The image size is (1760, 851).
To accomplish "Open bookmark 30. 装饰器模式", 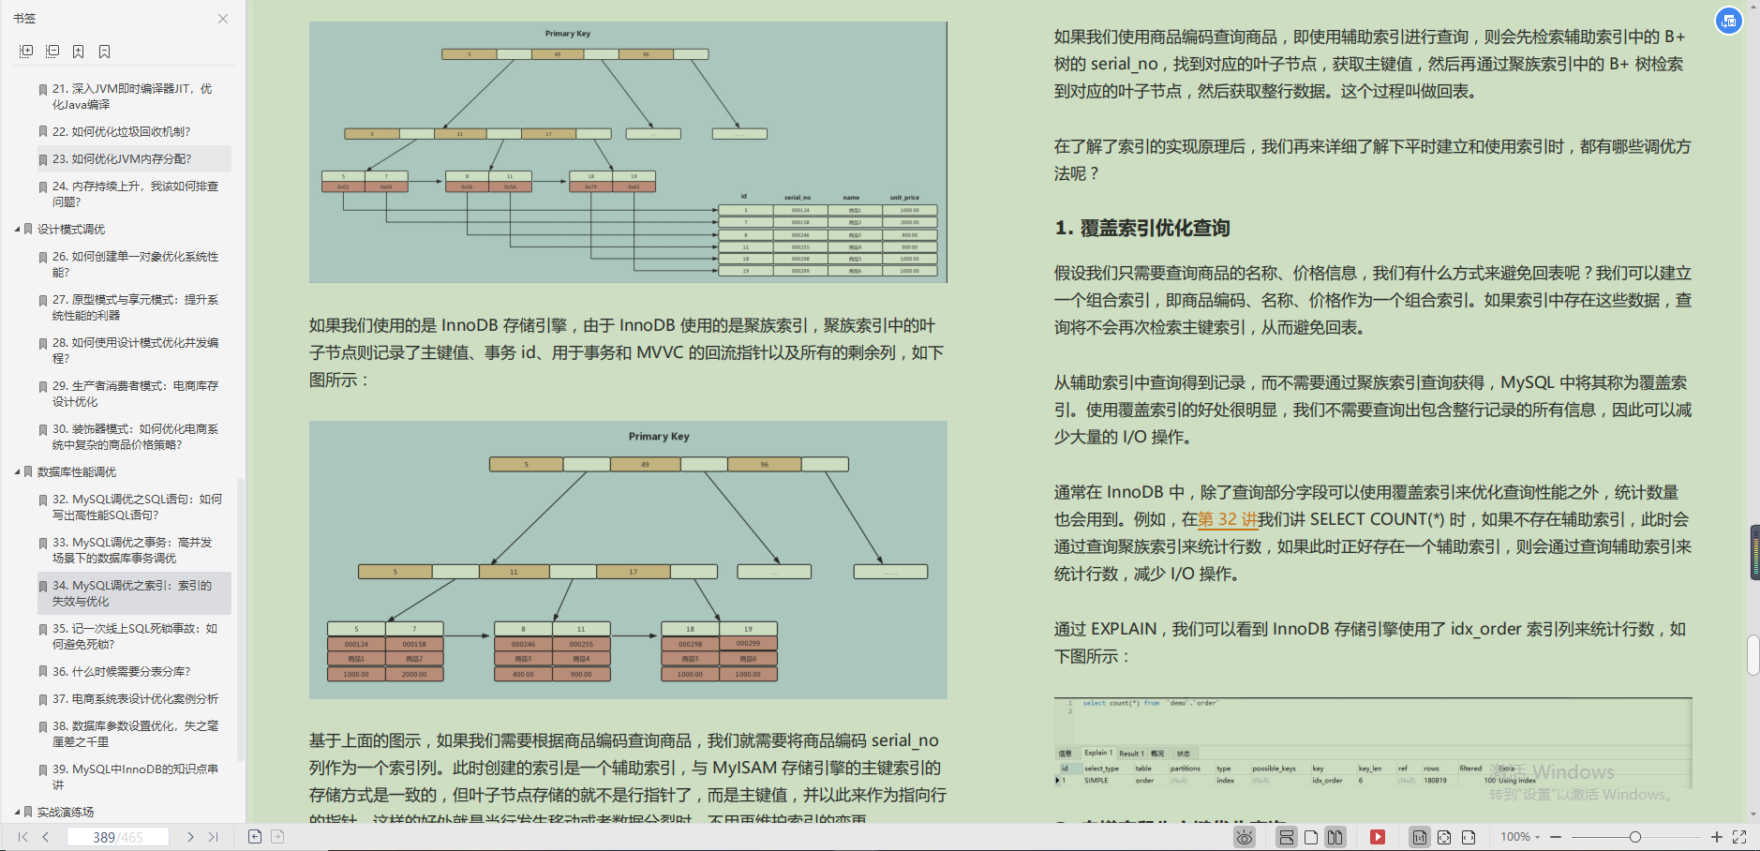I will coord(133,437).
